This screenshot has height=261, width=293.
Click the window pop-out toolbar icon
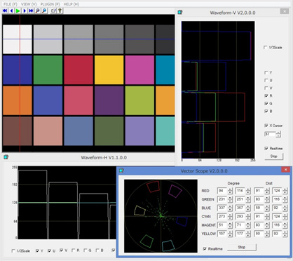pyautogui.click(x=53, y=11)
